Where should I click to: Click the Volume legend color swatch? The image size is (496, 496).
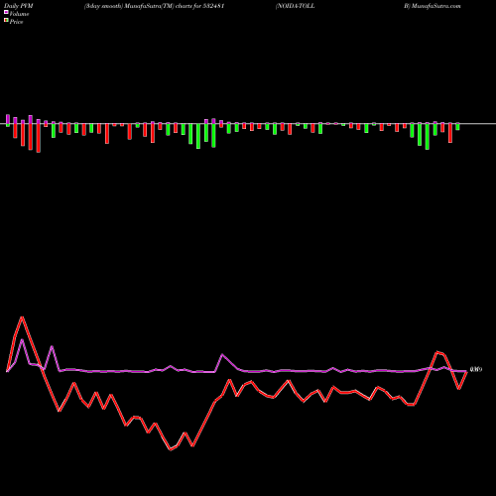pos(6,12)
